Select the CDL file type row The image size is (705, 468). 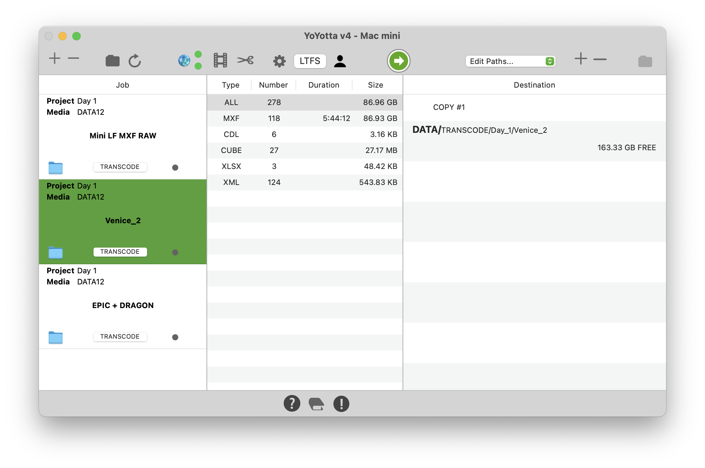(305, 134)
